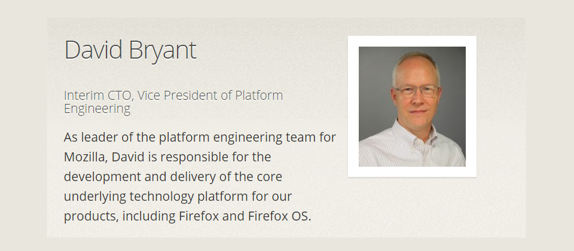Click the word "core" in the bio
The height and width of the screenshot is (251, 574).
pos(269,177)
